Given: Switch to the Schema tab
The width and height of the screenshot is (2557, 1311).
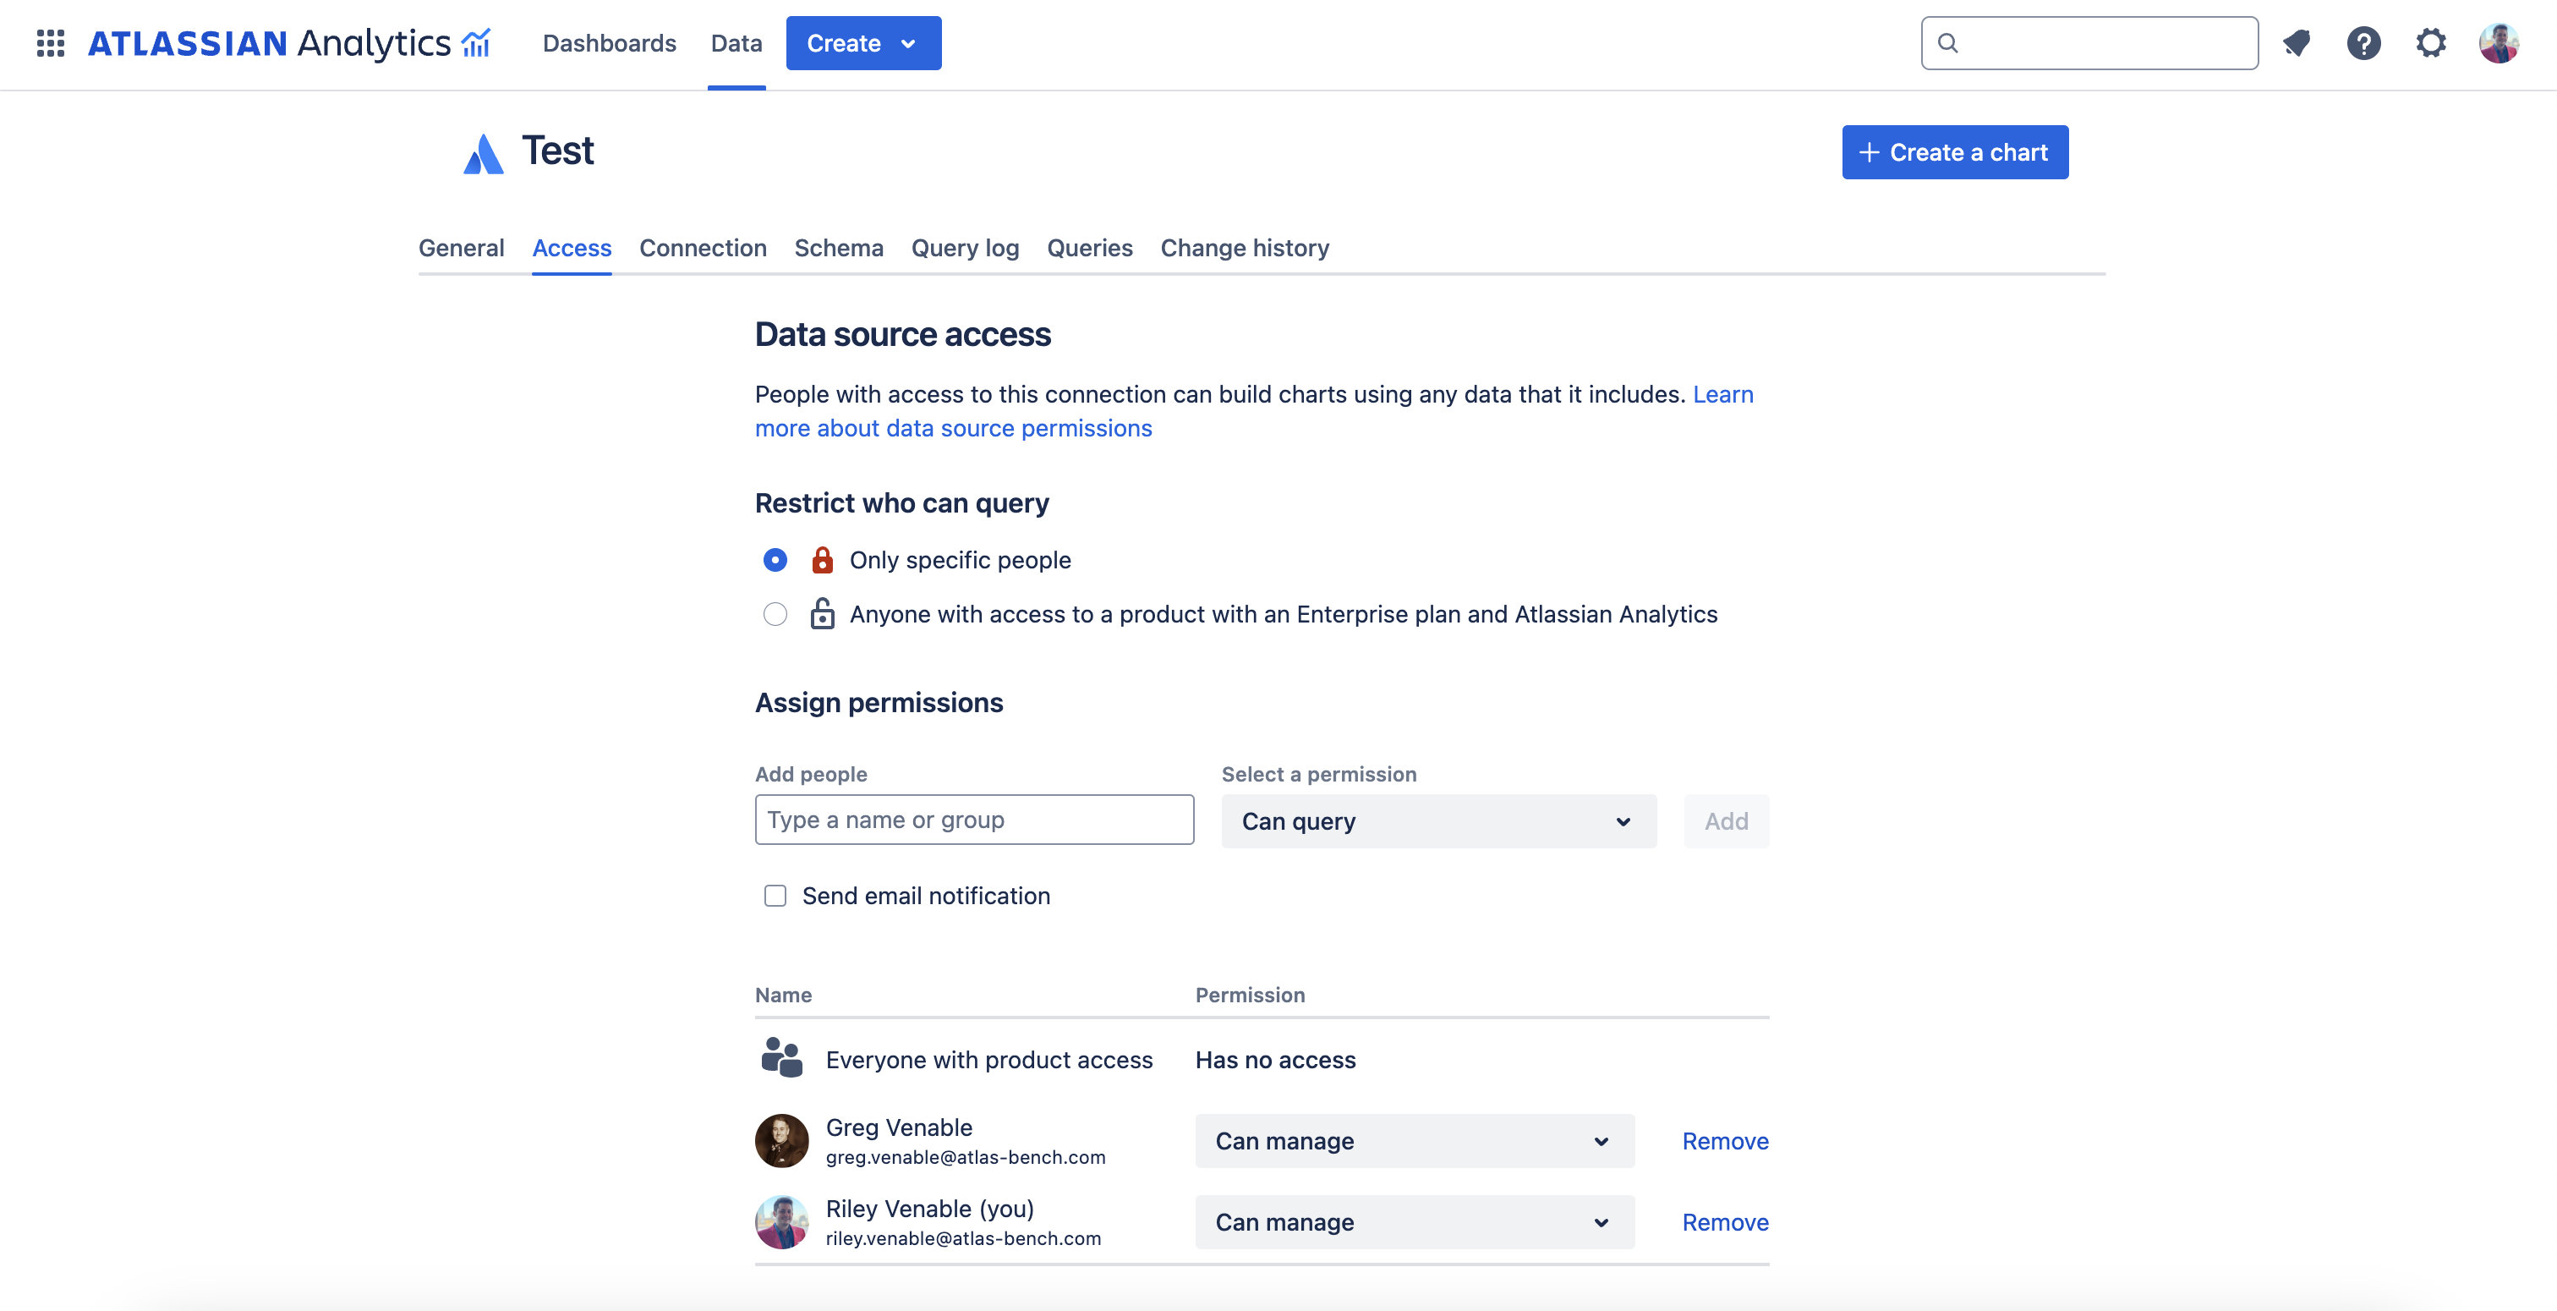Looking at the screenshot, I should click(x=839, y=247).
